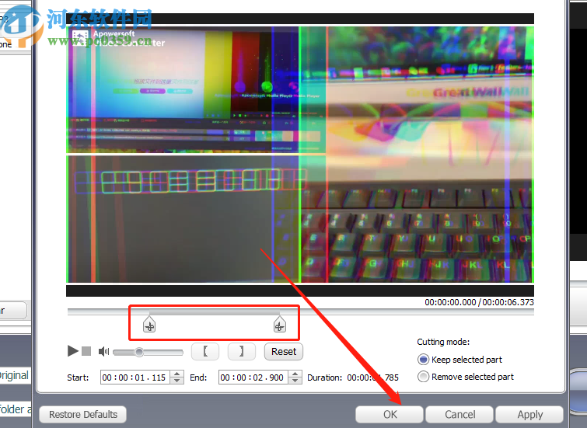Image resolution: width=587 pixels, height=428 pixels.
Task: Mute audio with the speaker icon
Action: (x=103, y=351)
